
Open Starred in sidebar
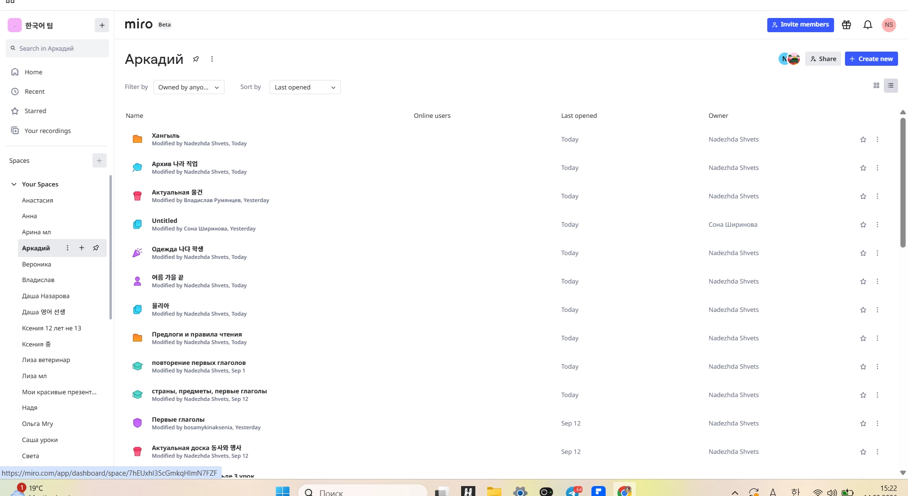[x=35, y=111]
